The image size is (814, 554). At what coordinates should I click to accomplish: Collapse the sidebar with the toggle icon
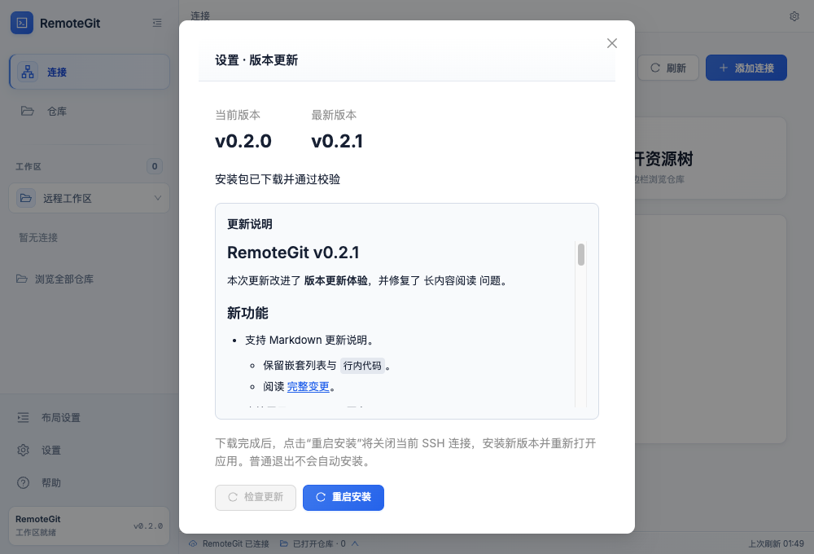point(157,23)
